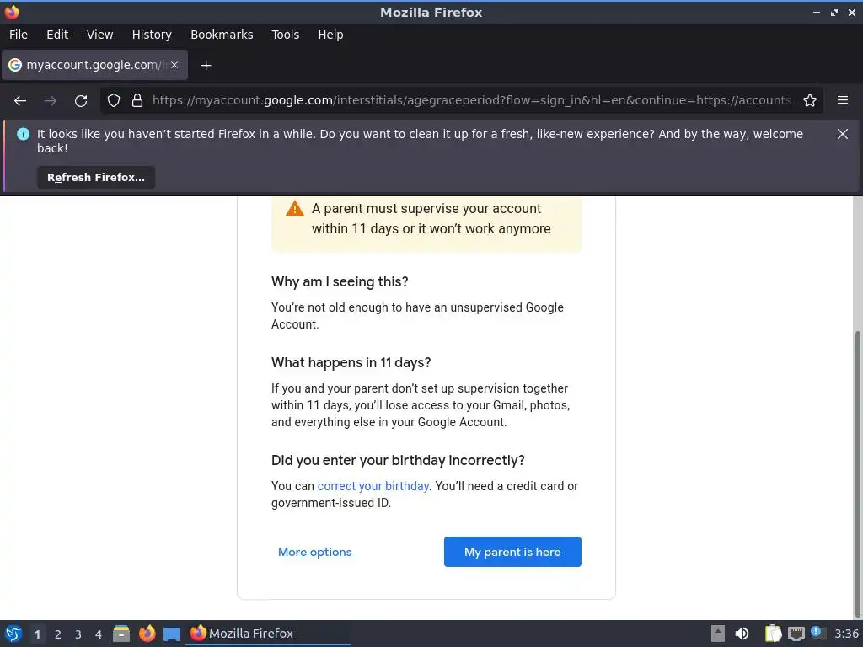Switch to virtual desktop 2
This screenshot has height=647, width=863.
[58, 634]
